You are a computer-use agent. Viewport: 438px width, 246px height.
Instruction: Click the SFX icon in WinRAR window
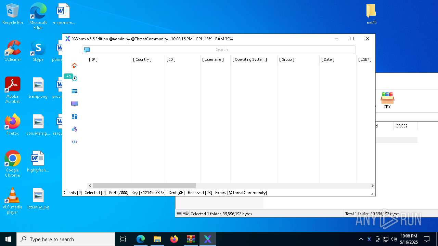pyautogui.click(x=387, y=100)
